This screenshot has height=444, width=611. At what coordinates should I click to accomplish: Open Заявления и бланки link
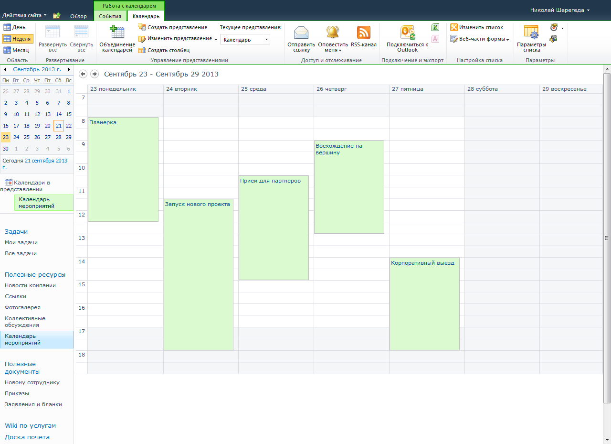(33, 404)
